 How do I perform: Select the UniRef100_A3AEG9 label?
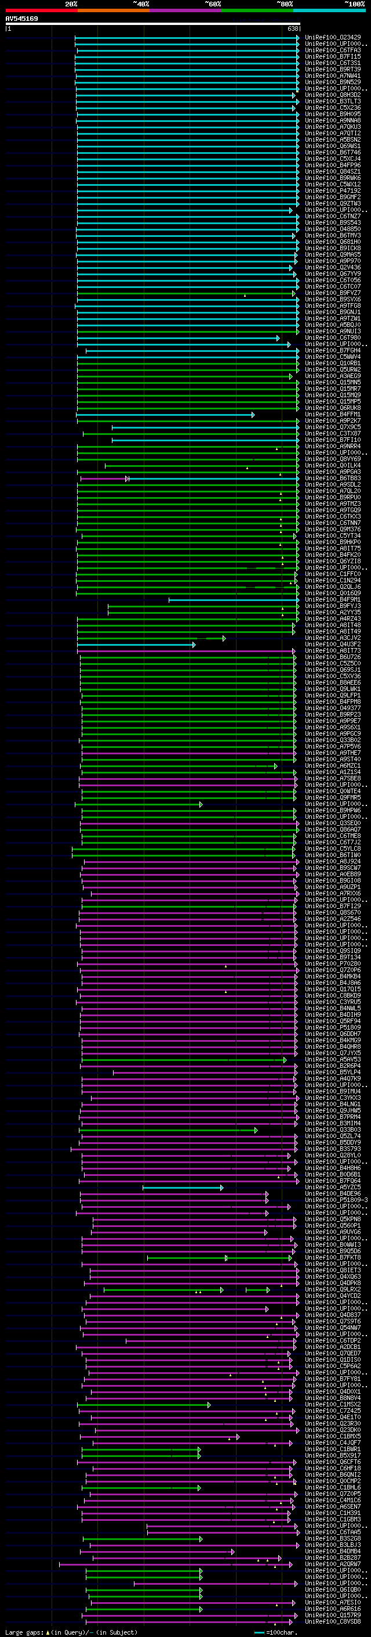[x=332, y=376]
